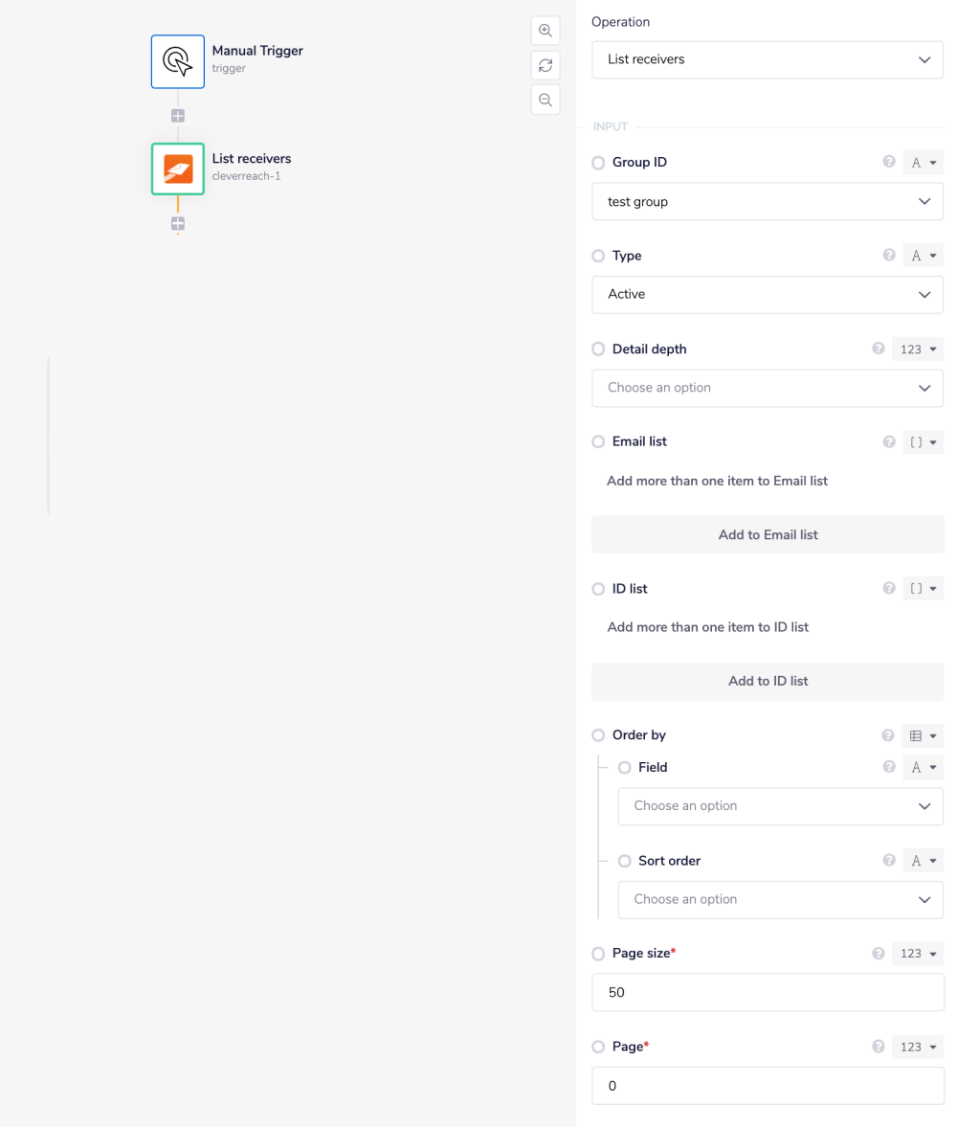Click the refresh/reset zoom icon on the canvas
Image resolution: width=957 pixels, height=1127 pixels.
545,64
